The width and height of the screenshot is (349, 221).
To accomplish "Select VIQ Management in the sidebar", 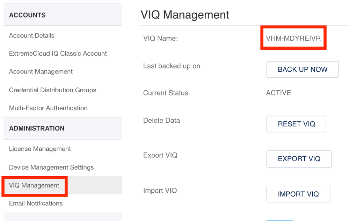I will click(x=34, y=185).
